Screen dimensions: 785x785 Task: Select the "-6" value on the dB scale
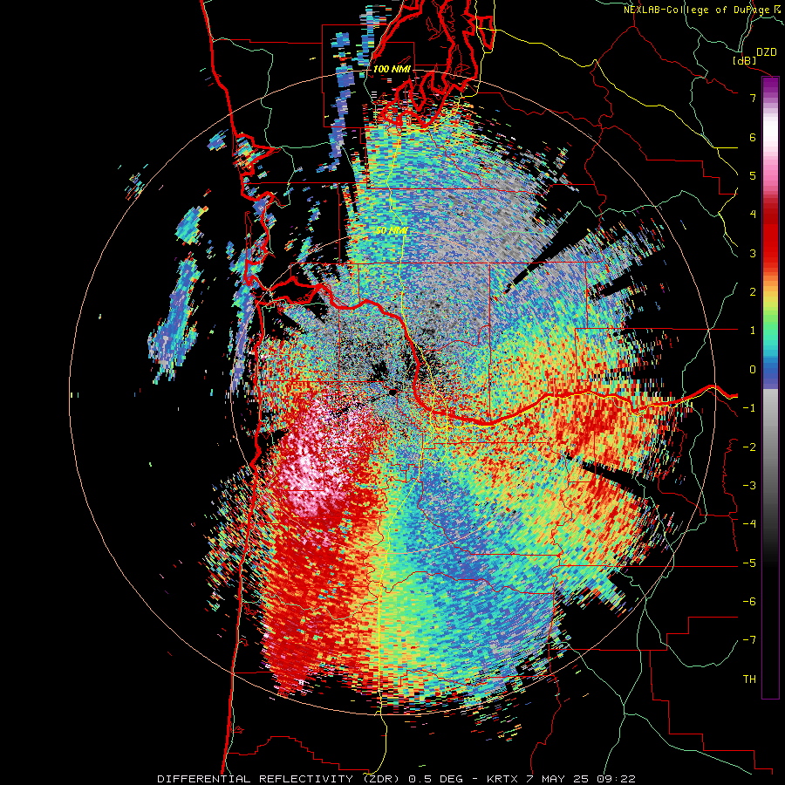click(749, 602)
